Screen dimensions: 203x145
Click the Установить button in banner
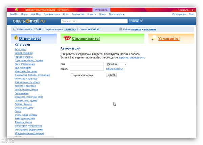[101, 10]
